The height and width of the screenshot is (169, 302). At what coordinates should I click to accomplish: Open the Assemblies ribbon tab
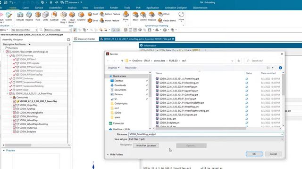click(x=55, y=8)
